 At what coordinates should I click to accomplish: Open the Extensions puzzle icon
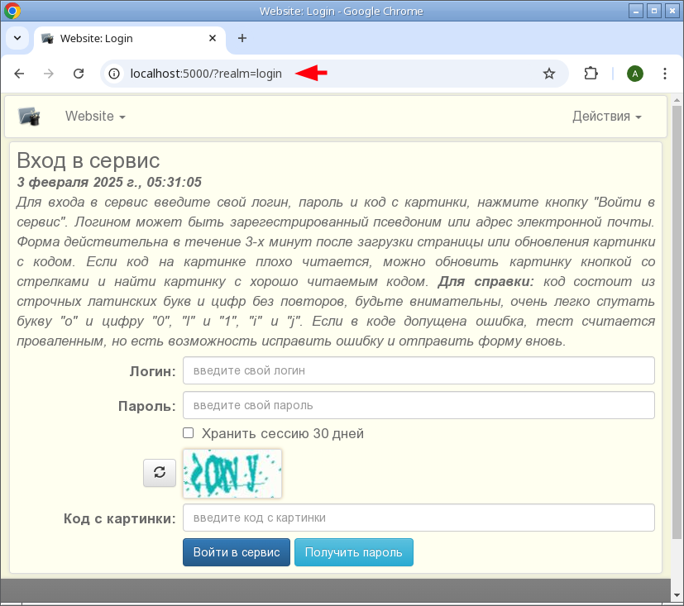coord(591,74)
